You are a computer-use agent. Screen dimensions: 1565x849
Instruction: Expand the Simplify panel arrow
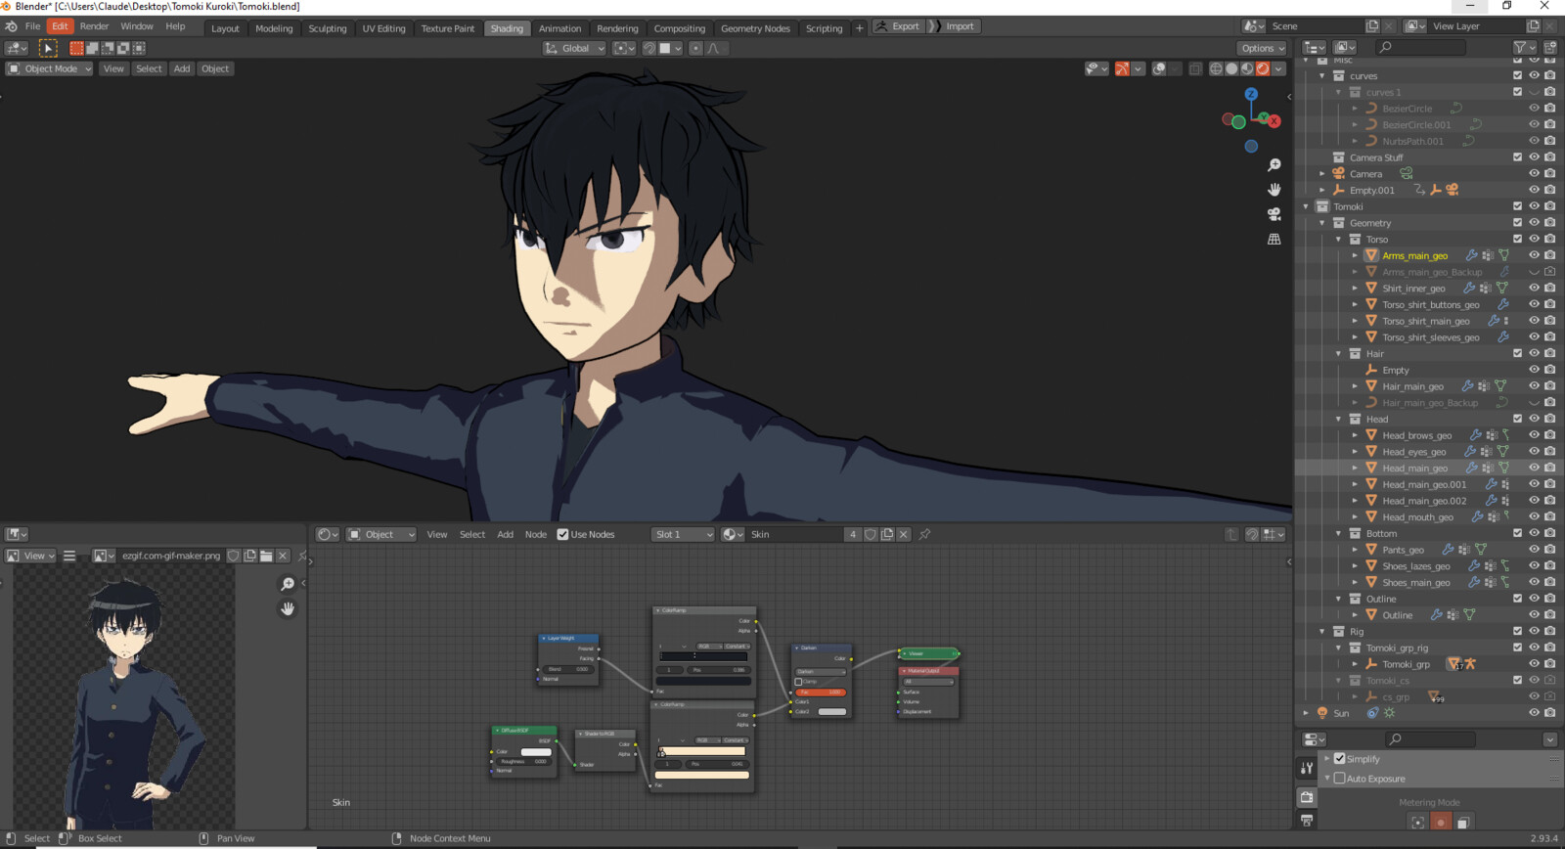(1327, 758)
